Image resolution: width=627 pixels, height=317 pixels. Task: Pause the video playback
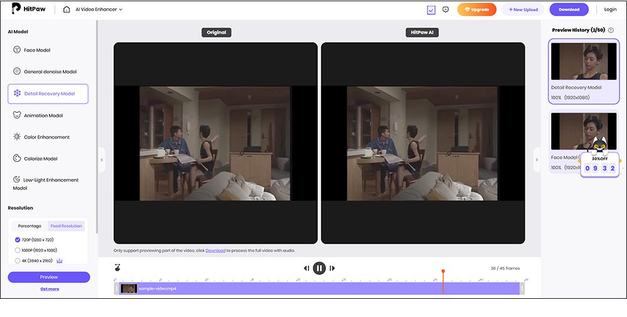tap(319, 268)
